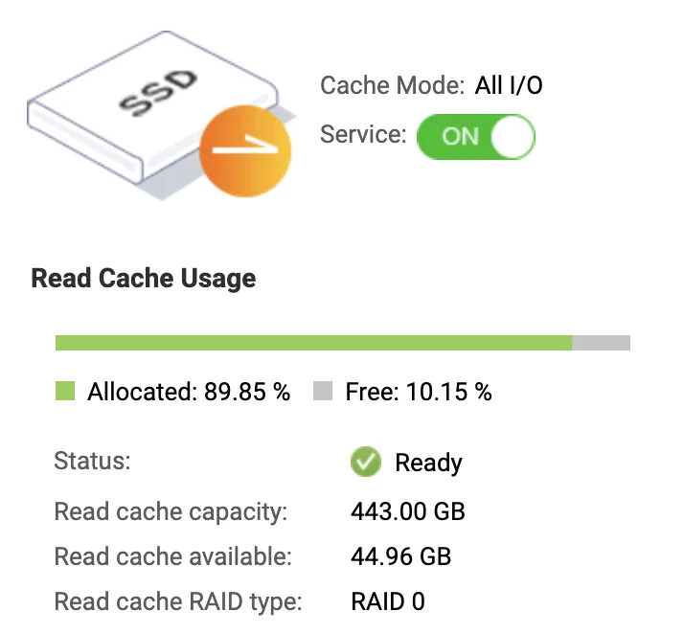Click the Read Cache Usage heading

tap(144, 279)
